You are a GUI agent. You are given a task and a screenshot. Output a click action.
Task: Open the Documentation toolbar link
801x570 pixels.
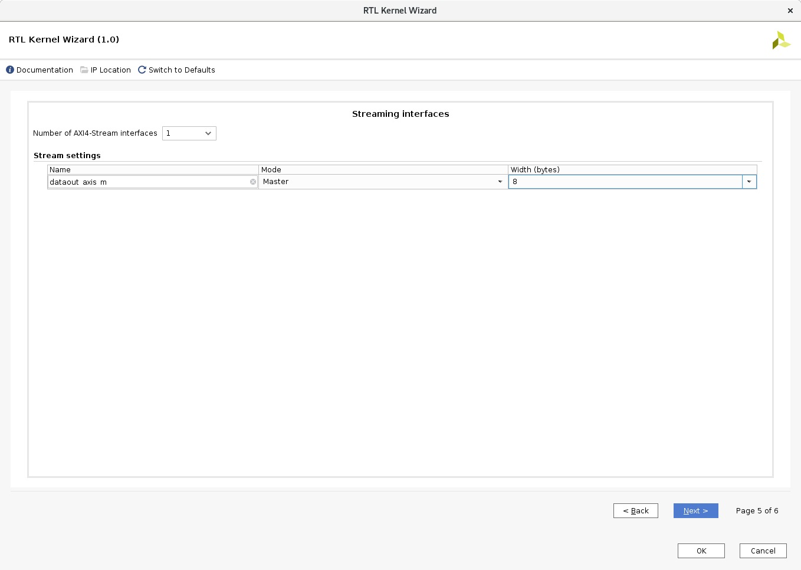pyautogui.click(x=45, y=70)
